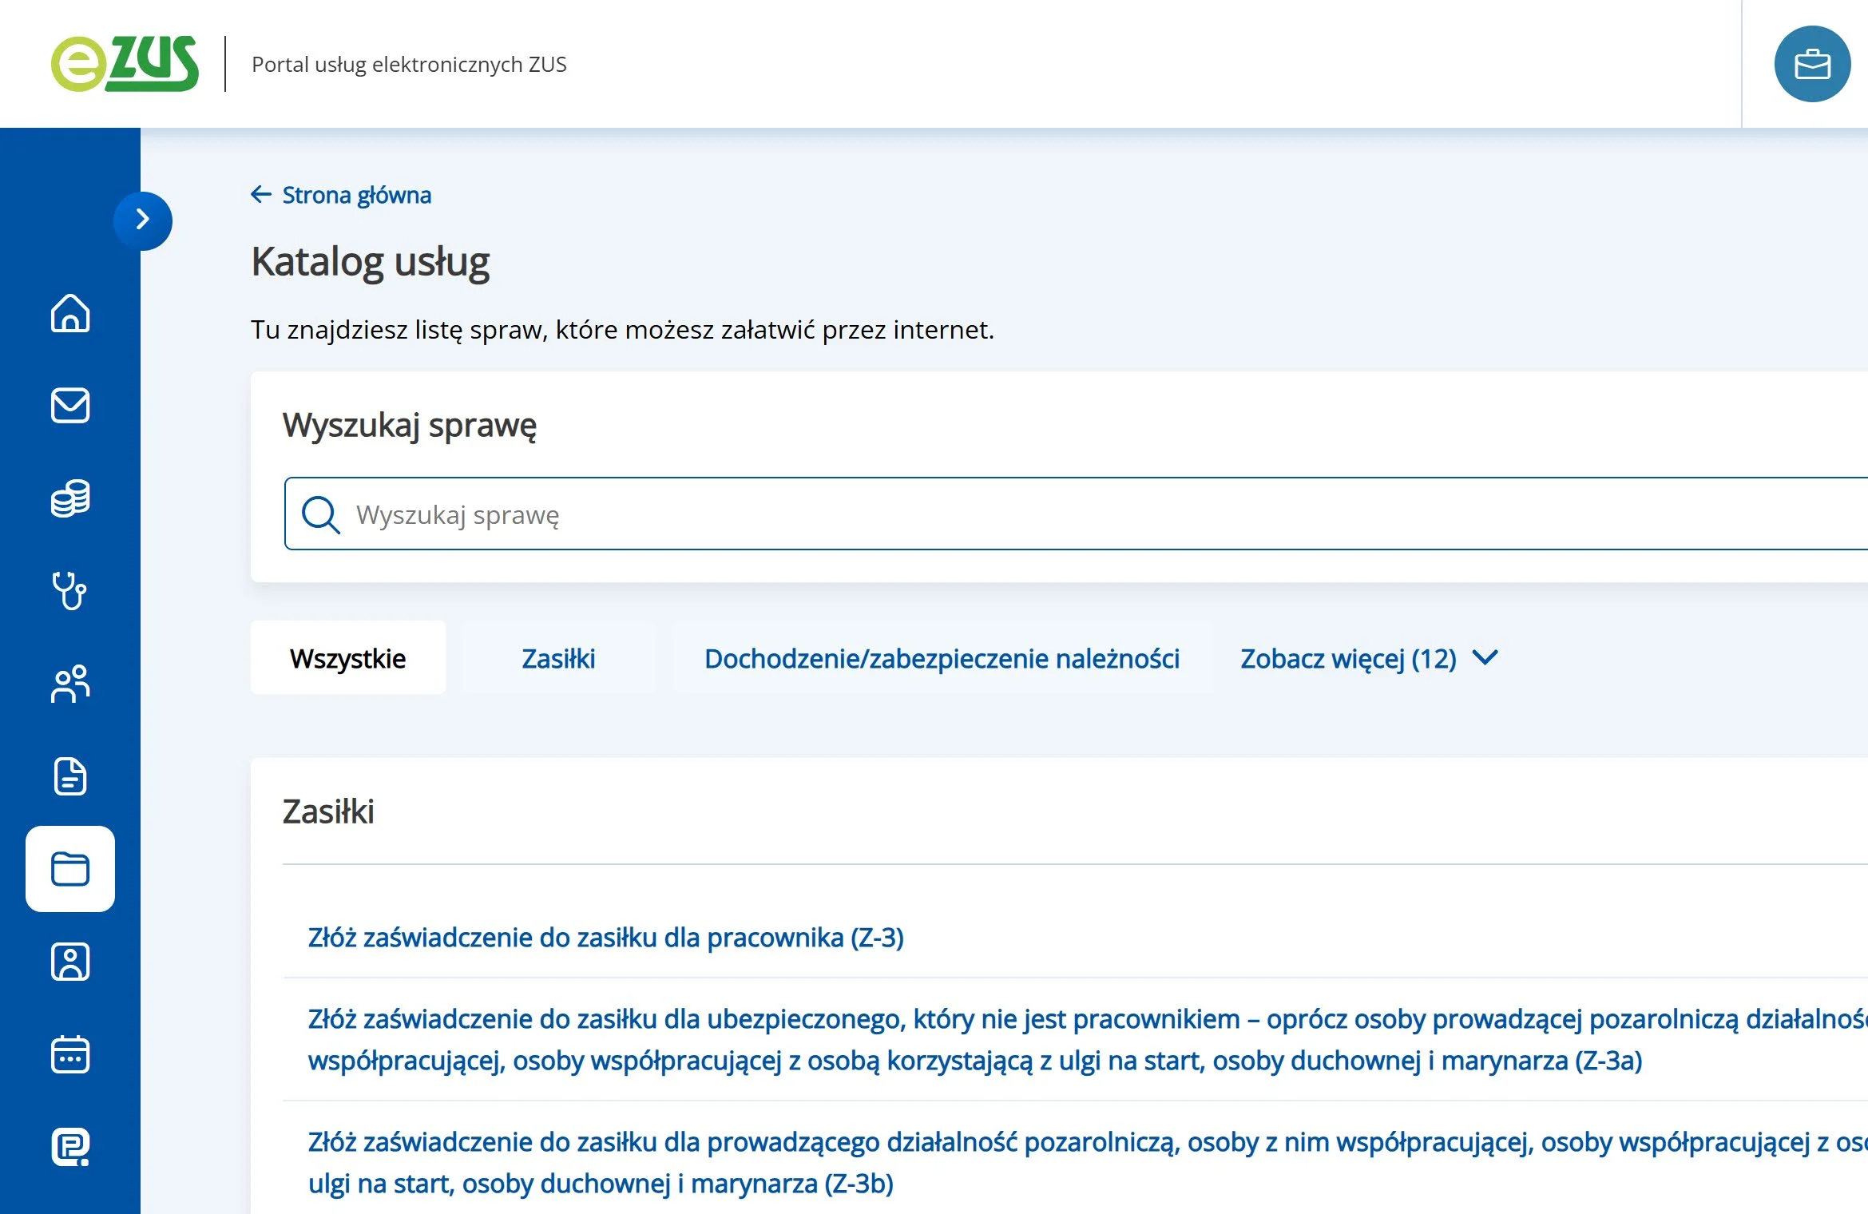Open the envelope messages icon
The image size is (1868, 1214).
tap(70, 405)
